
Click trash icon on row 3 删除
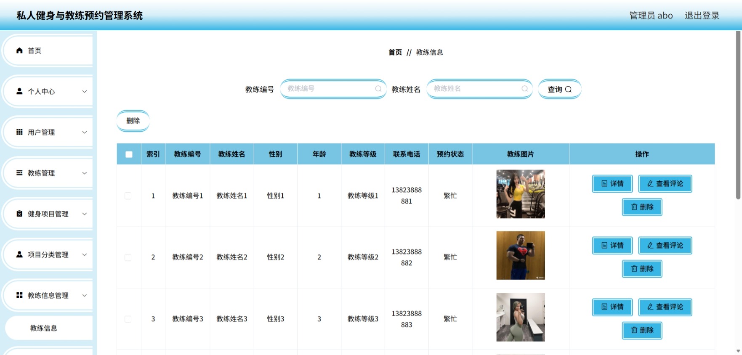[x=634, y=330]
